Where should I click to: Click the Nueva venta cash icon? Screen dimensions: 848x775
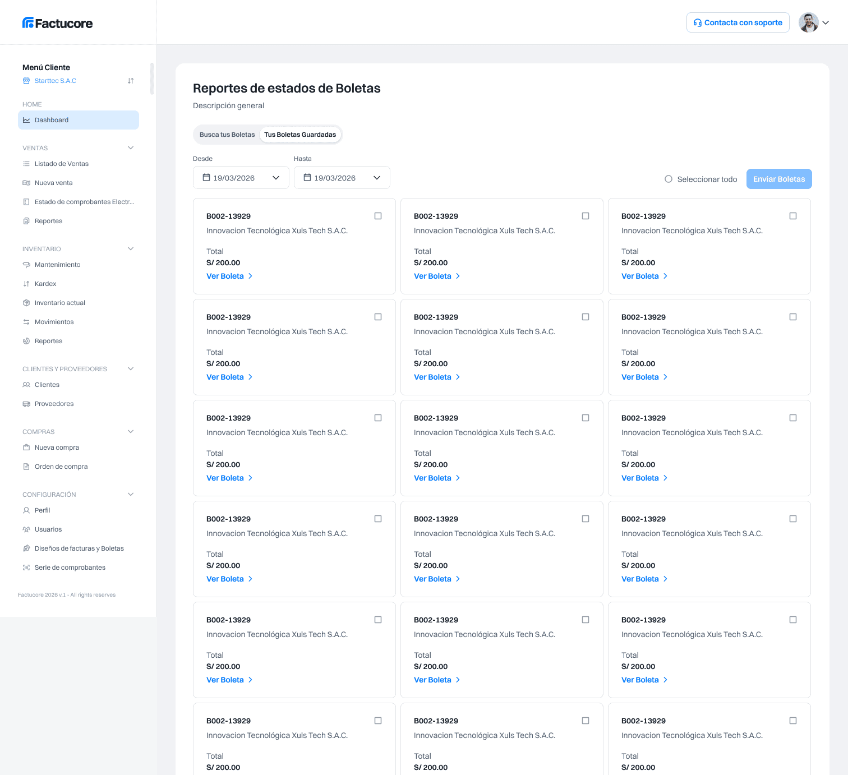click(x=26, y=183)
